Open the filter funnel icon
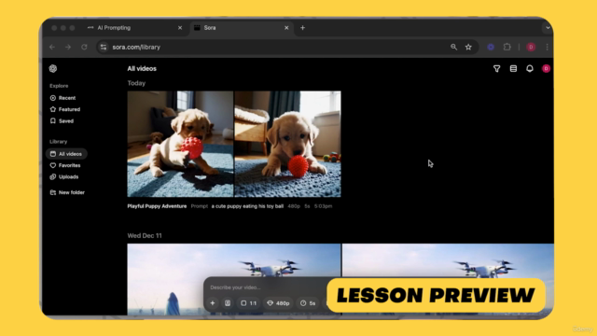597x336 pixels. pyautogui.click(x=497, y=68)
